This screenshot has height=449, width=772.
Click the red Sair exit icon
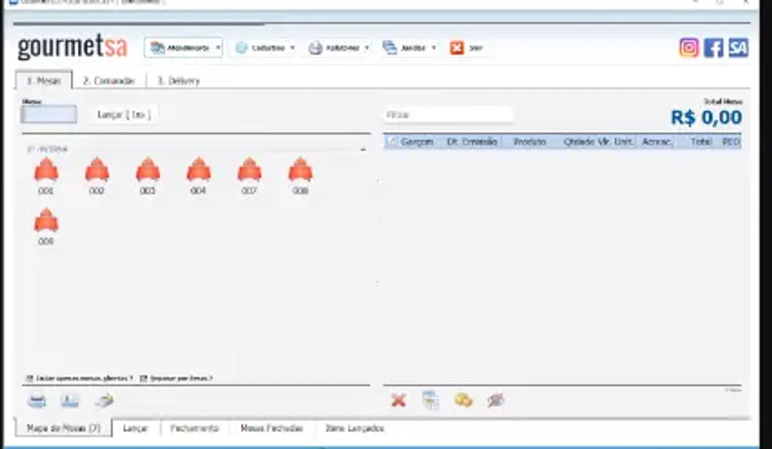[457, 48]
